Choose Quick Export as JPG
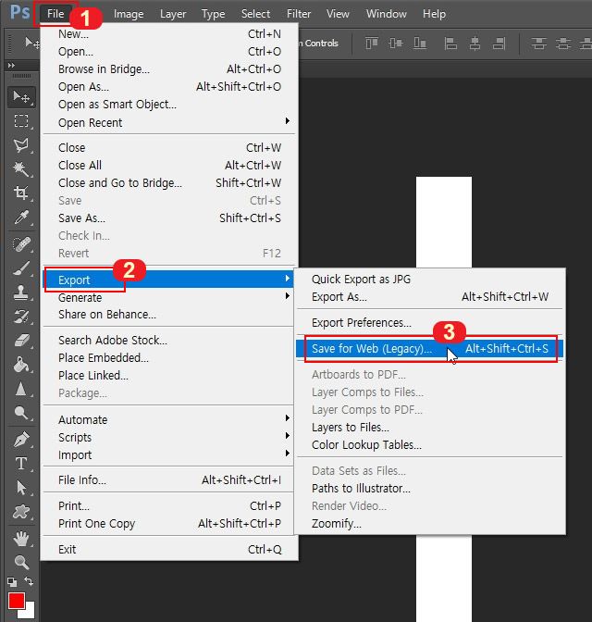This screenshot has width=592, height=622. point(430,279)
